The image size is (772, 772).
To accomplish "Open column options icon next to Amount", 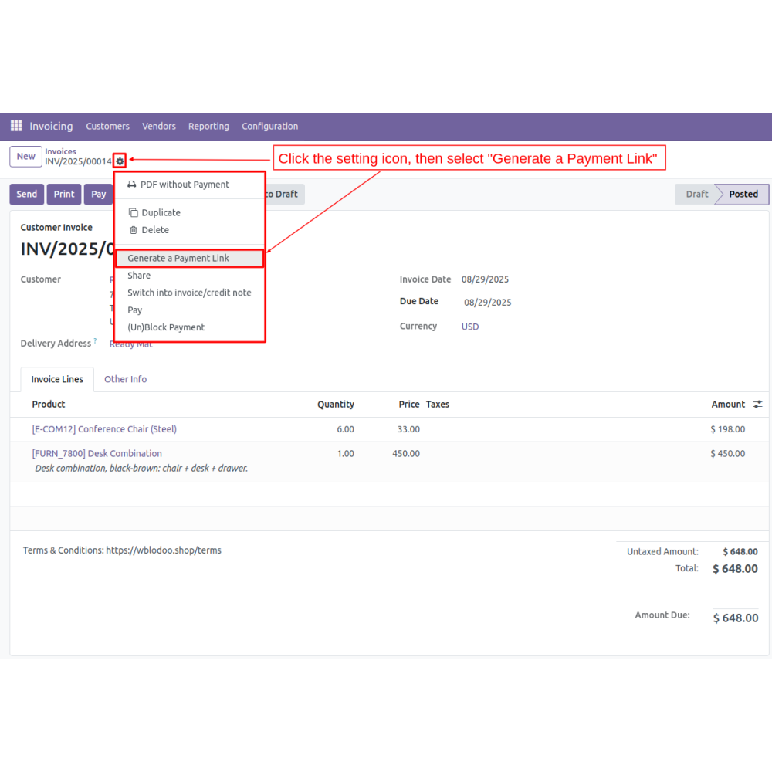I will (757, 405).
